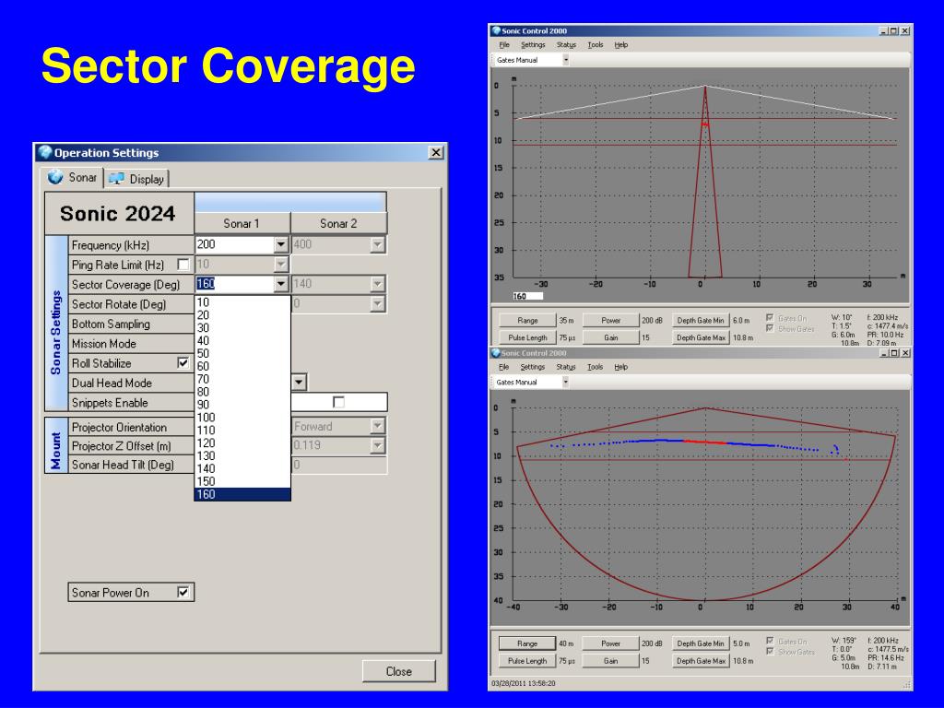Screen dimensions: 944x708
Task: Open the Sonar 2 Sector Coverage dropdown showing 140
Action: pos(377,284)
